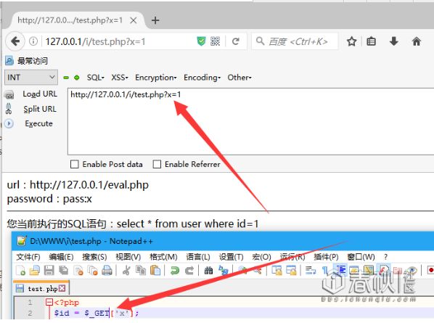Screen dimensions: 434x323
Task: Expand the SQL dropdown menu
Action: [x=96, y=78]
